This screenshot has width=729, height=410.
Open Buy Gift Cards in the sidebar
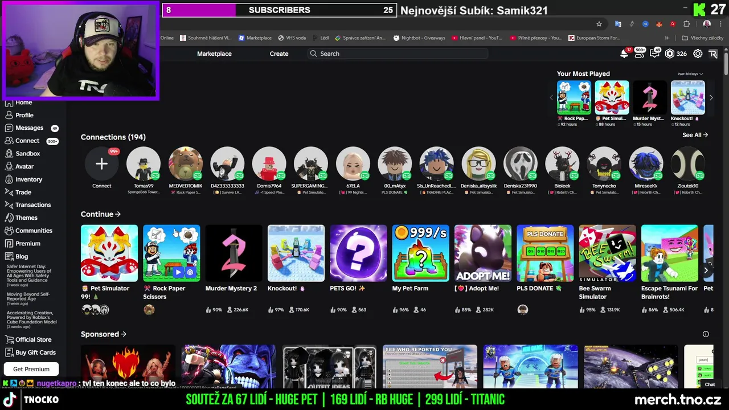pos(35,352)
